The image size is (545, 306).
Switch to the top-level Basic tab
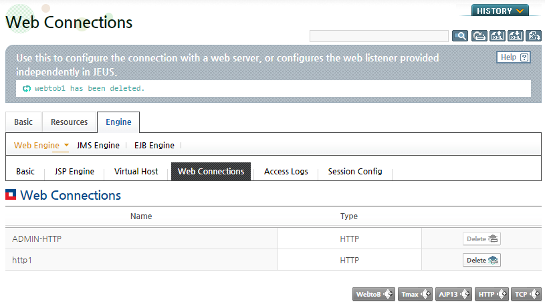click(x=23, y=122)
